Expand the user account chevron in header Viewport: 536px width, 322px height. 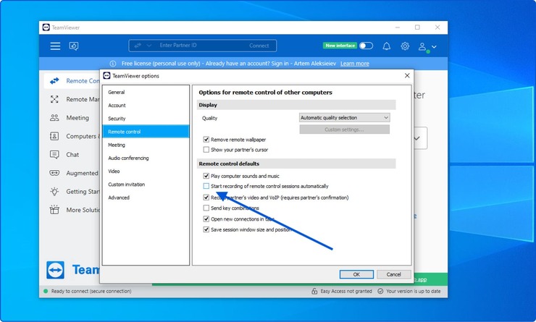pos(434,47)
